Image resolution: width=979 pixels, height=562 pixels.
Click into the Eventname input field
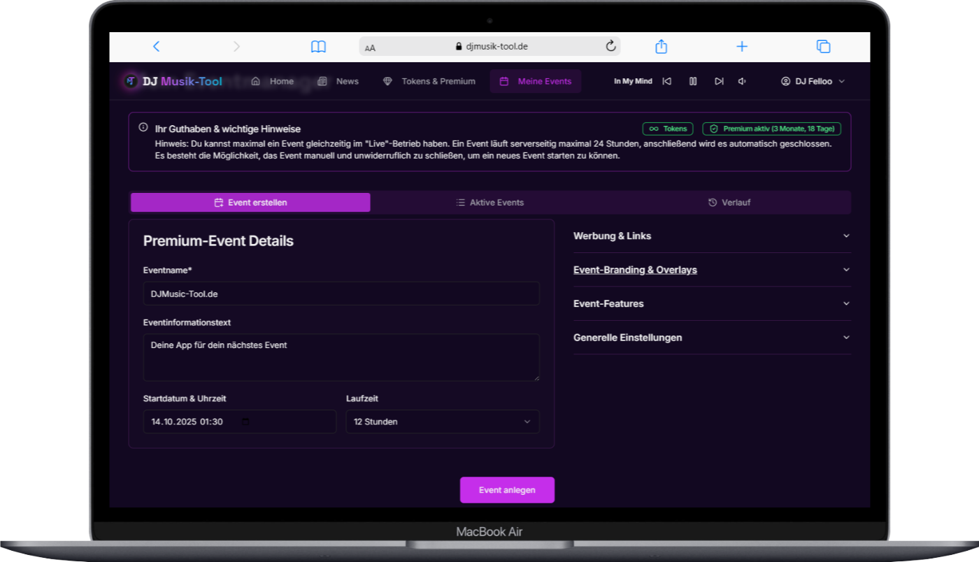(341, 294)
